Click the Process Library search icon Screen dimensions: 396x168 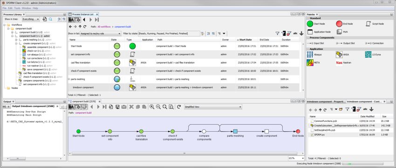(50, 19)
